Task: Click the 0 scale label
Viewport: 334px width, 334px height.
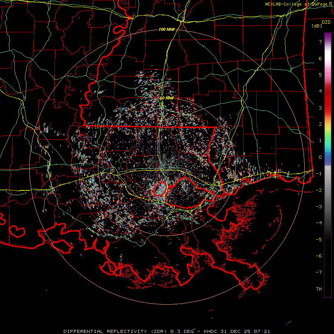Action: pyautogui.click(x=320, y=157)
